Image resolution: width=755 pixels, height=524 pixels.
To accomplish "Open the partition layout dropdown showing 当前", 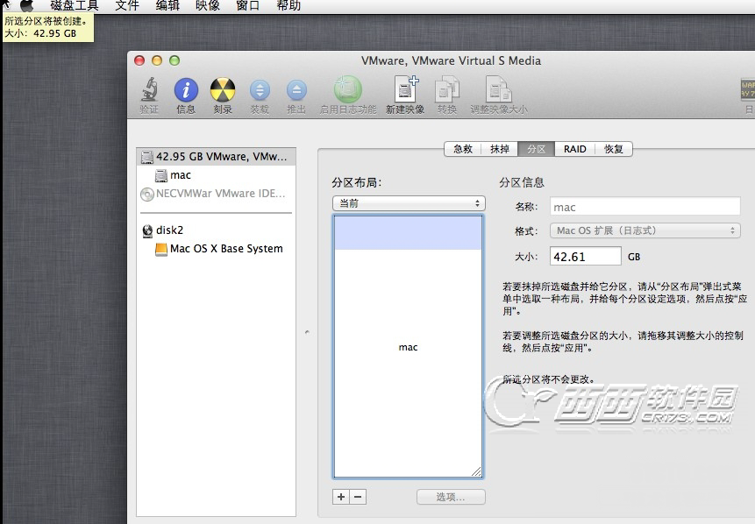I will pyautogui.click(x=409, y=203).
